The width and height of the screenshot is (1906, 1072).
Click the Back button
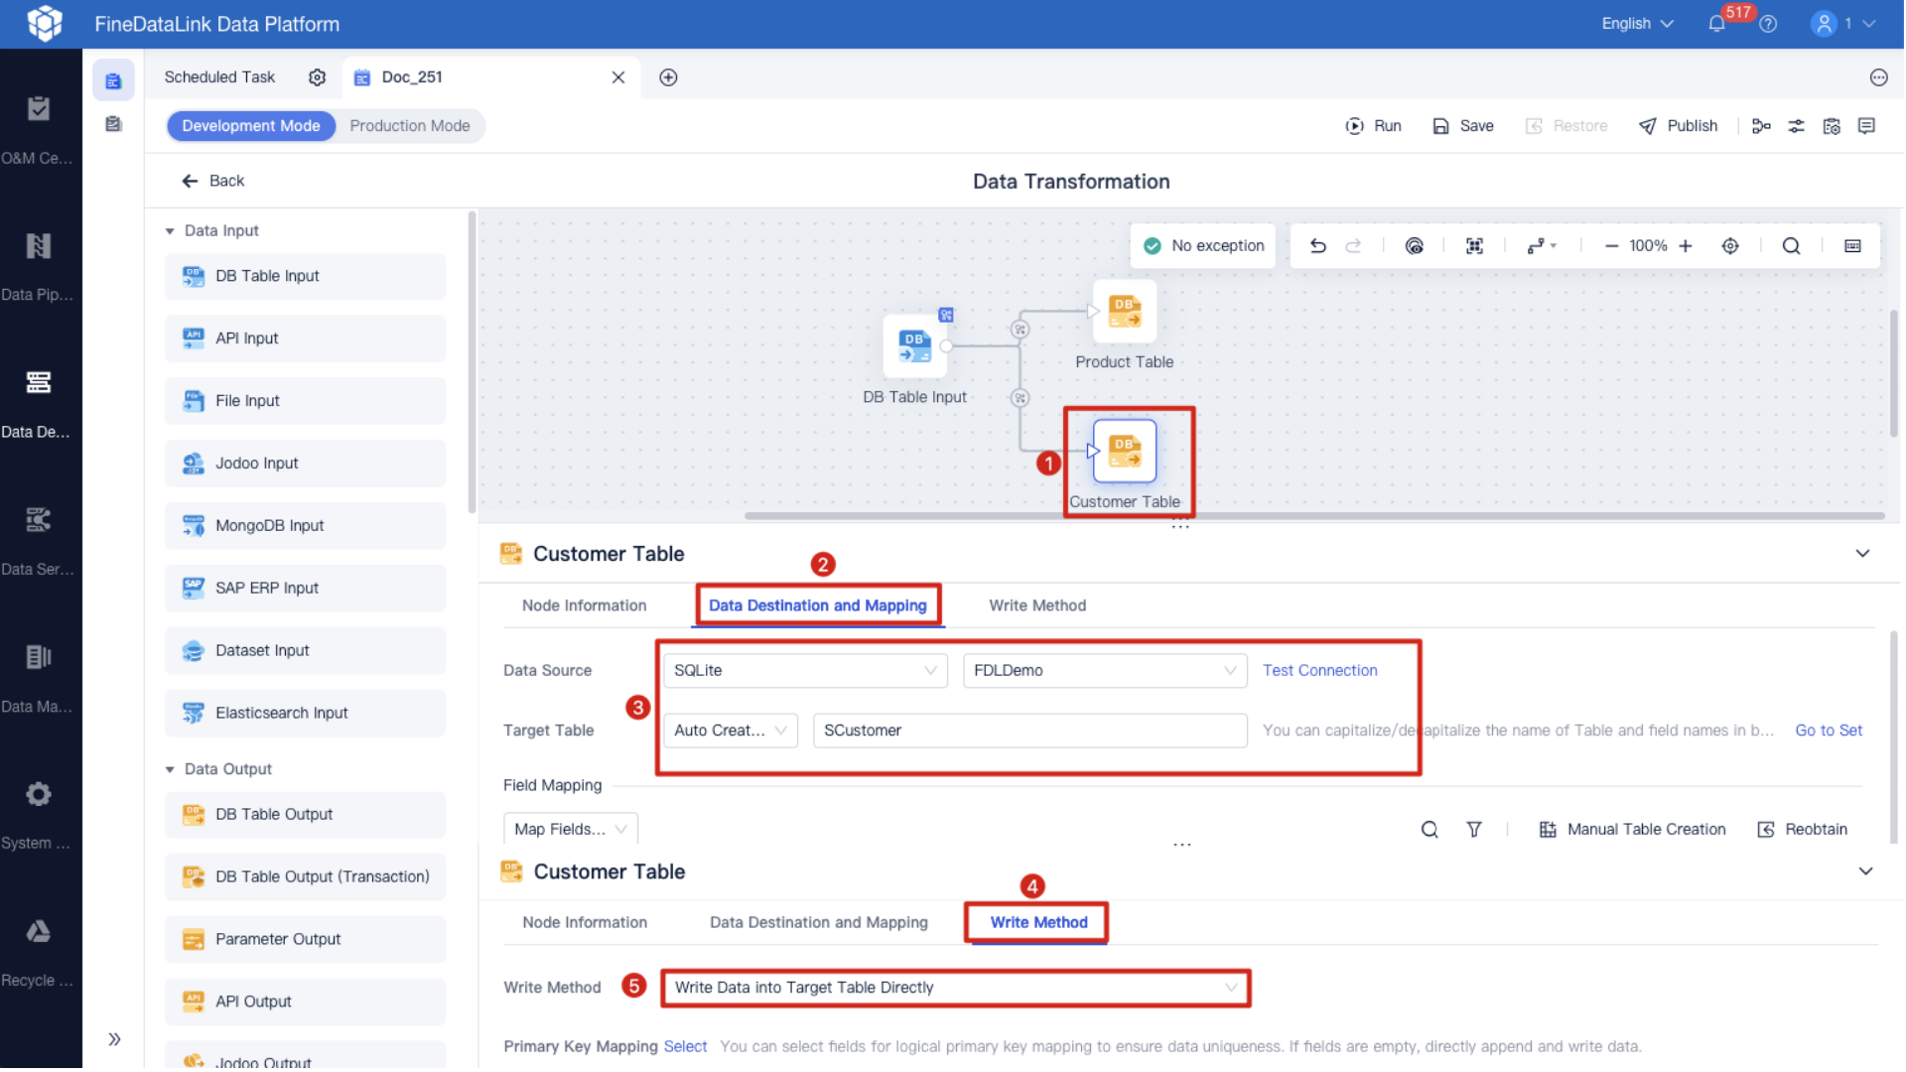[x=212, y=181]
